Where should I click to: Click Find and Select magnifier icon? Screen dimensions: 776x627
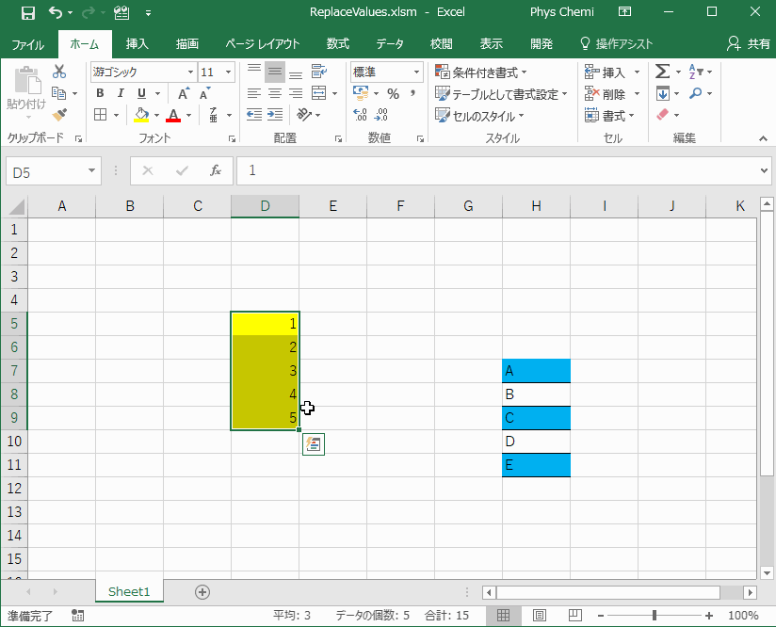pos(695,93)
